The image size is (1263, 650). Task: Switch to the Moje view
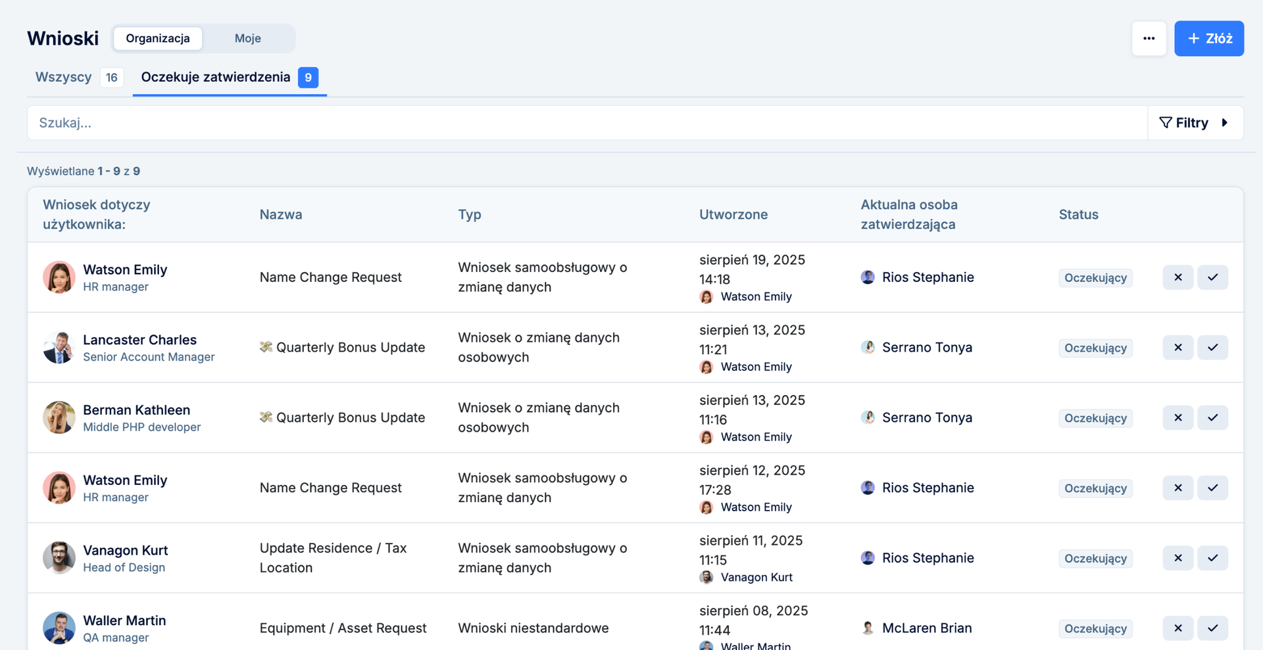[248, 38]
